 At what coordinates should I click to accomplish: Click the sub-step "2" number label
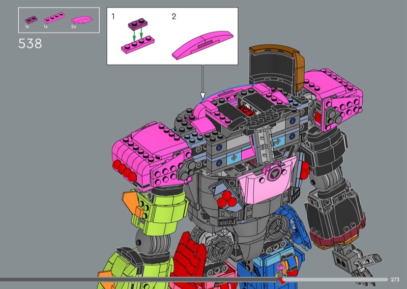[173, 16]
